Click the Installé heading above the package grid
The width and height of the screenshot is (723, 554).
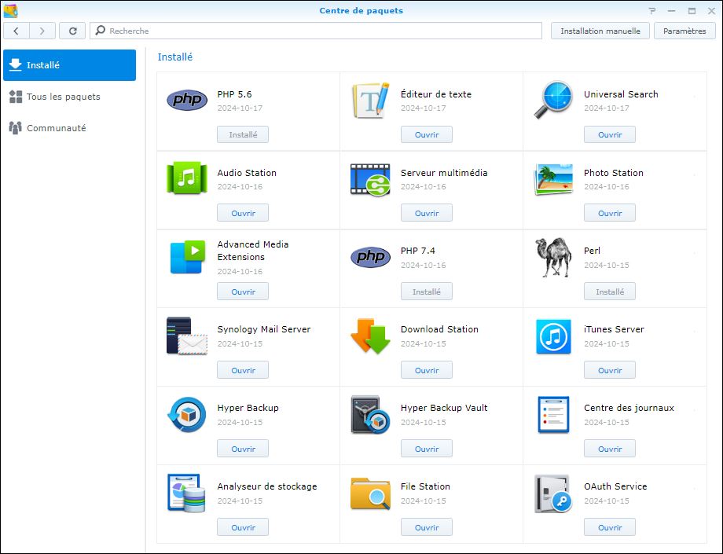point(175,57)
